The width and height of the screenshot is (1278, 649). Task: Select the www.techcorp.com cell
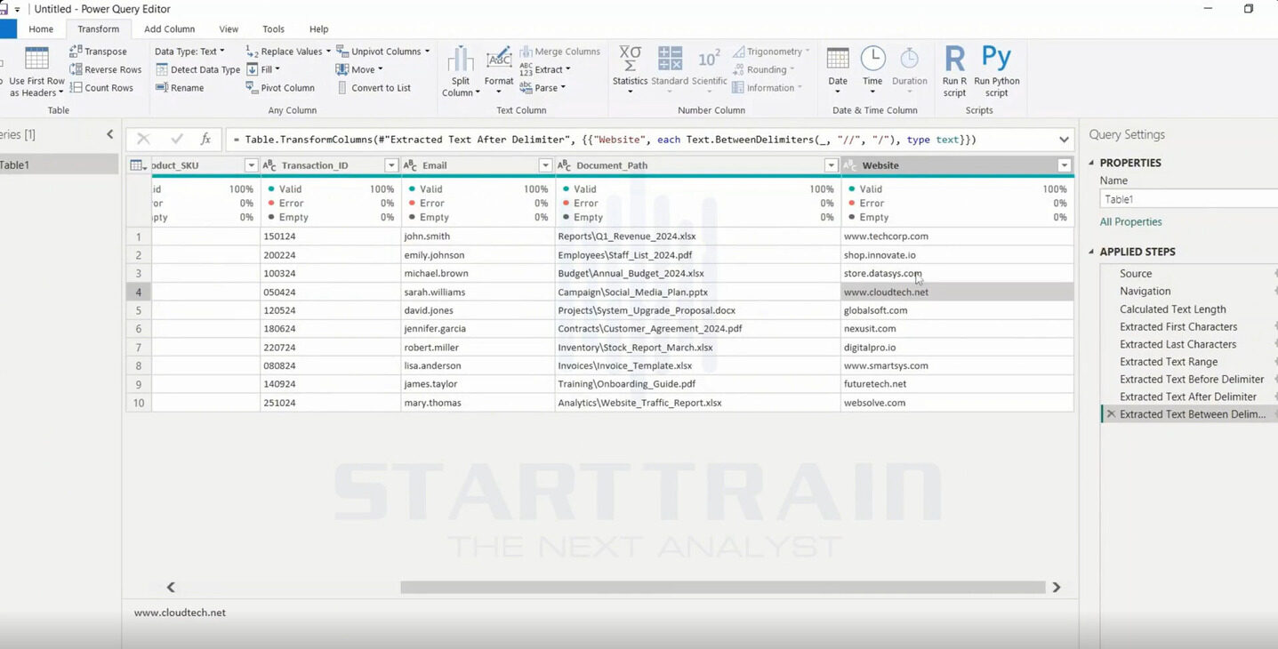pyautogui.click(x=957, y=236)
